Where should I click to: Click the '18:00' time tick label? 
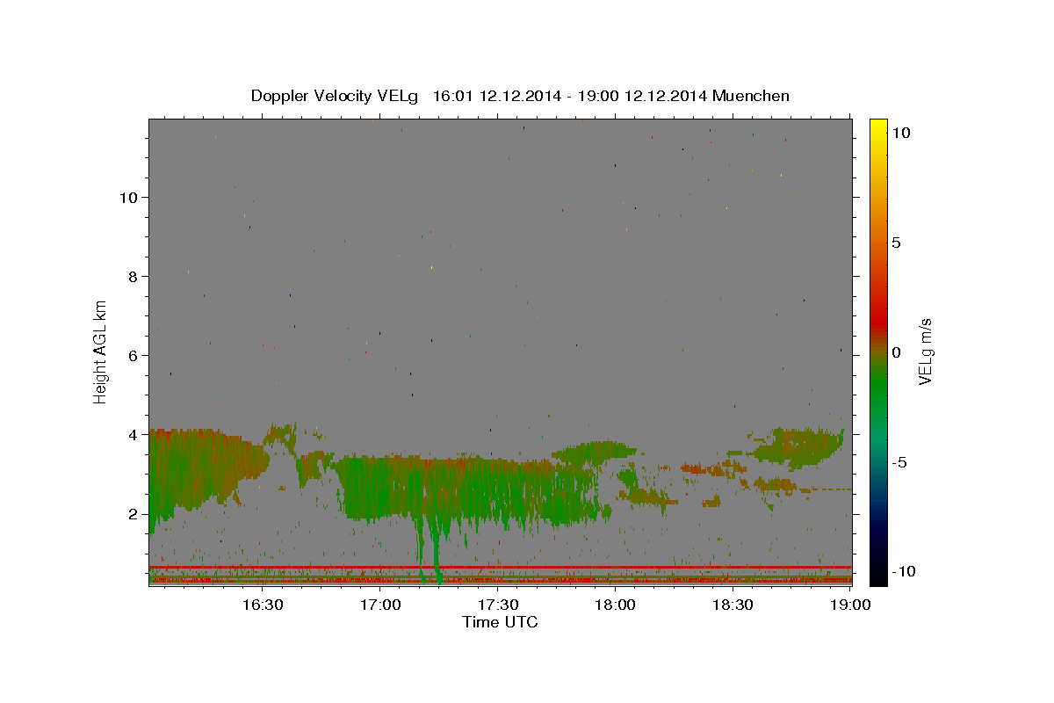pos(616,605)
